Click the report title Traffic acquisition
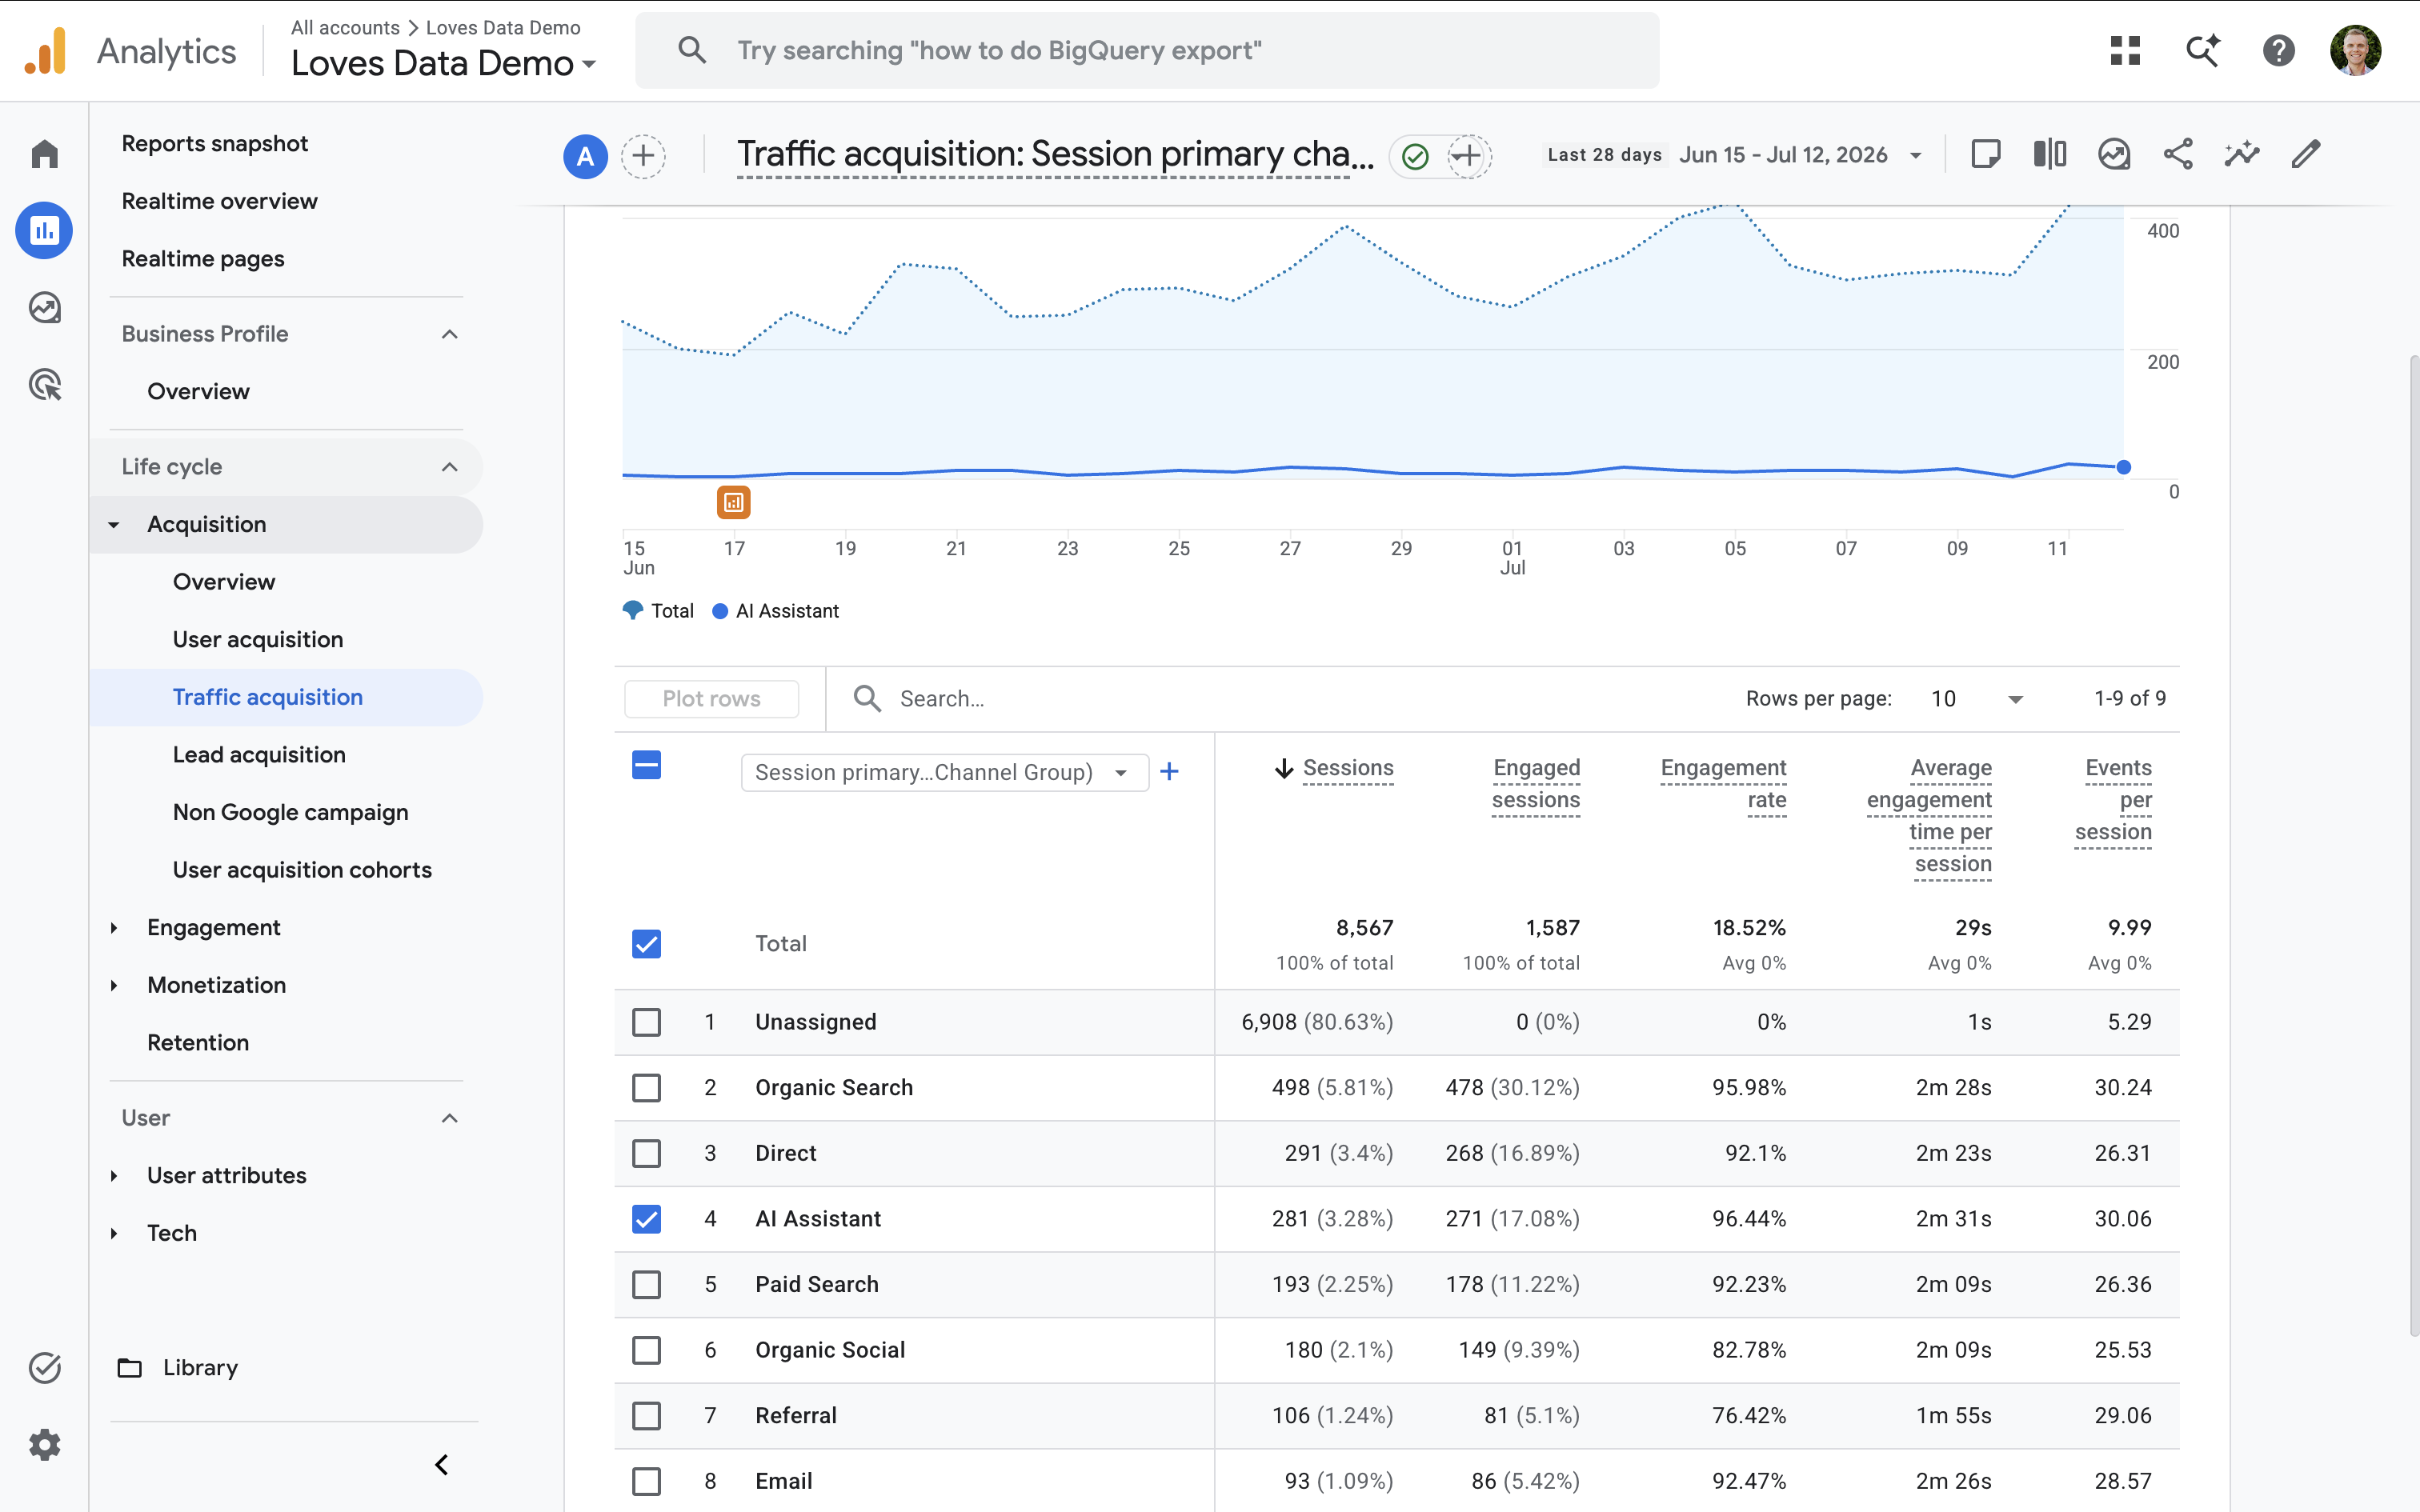This screenshot has width=2420, height=1512. [x=1055, y=154]
